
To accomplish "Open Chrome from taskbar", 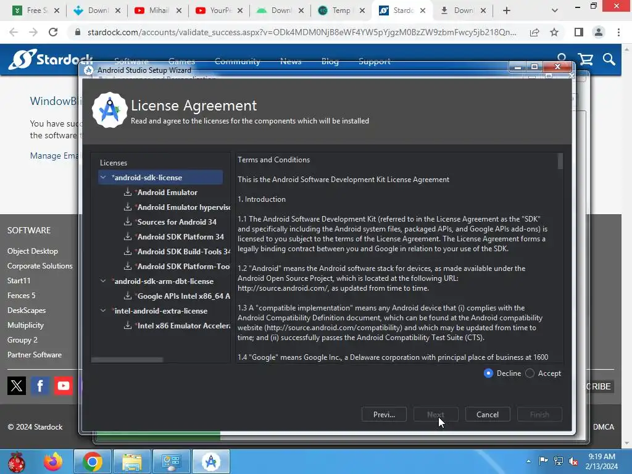I will [x=93, y=462].
